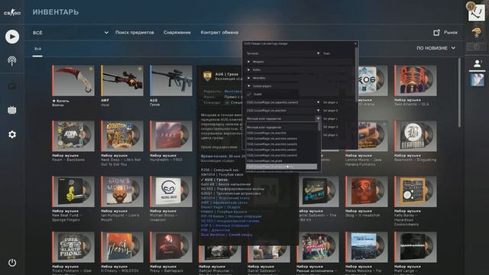Click the CS:GO logo in the sidebar
The image size is (489, 275).
(x=12, y=13)
